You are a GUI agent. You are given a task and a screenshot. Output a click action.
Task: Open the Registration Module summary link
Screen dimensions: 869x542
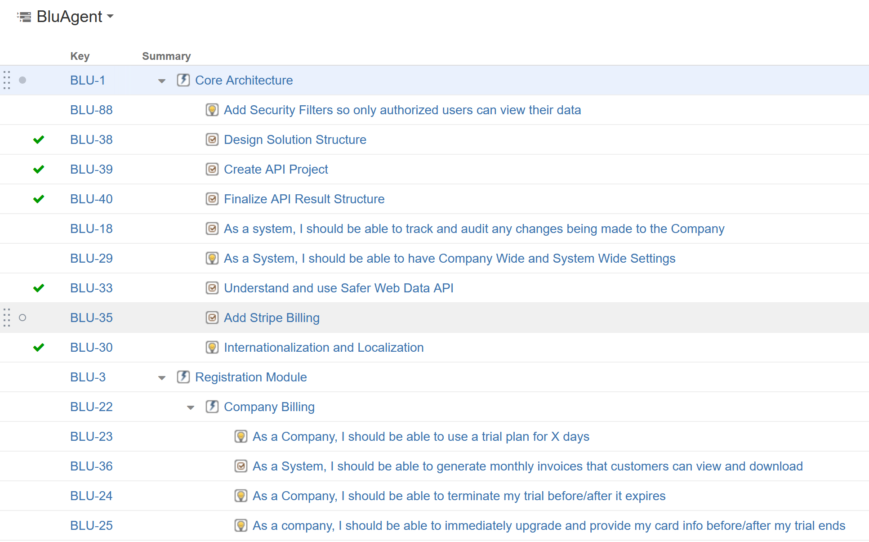[251, 377]
